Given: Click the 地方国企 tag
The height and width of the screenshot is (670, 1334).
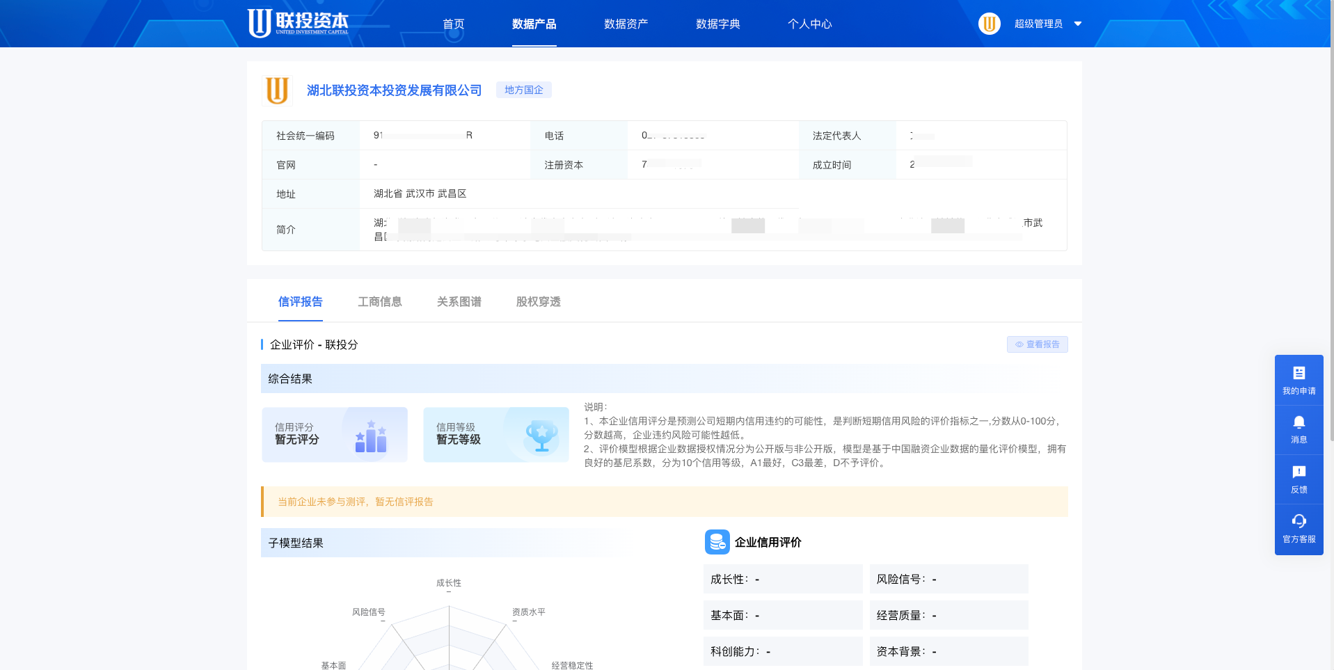Looking at the screenshot, I should 524,90.
